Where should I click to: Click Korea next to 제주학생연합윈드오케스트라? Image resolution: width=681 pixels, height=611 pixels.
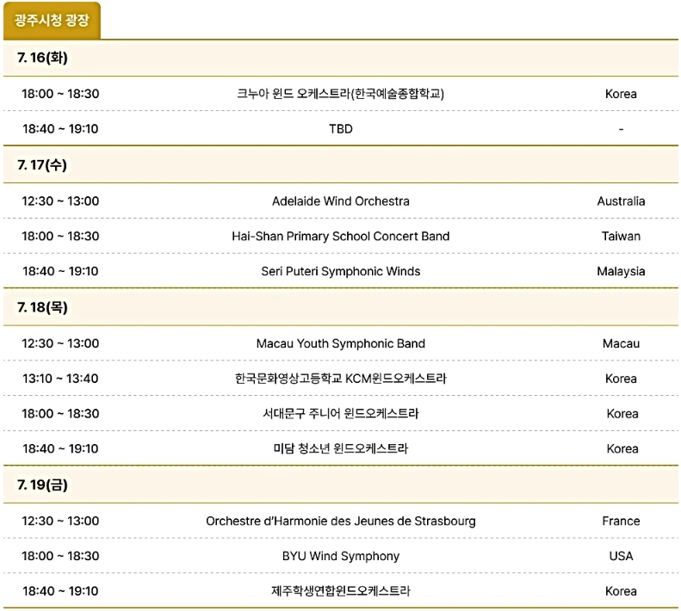[621, 591]
